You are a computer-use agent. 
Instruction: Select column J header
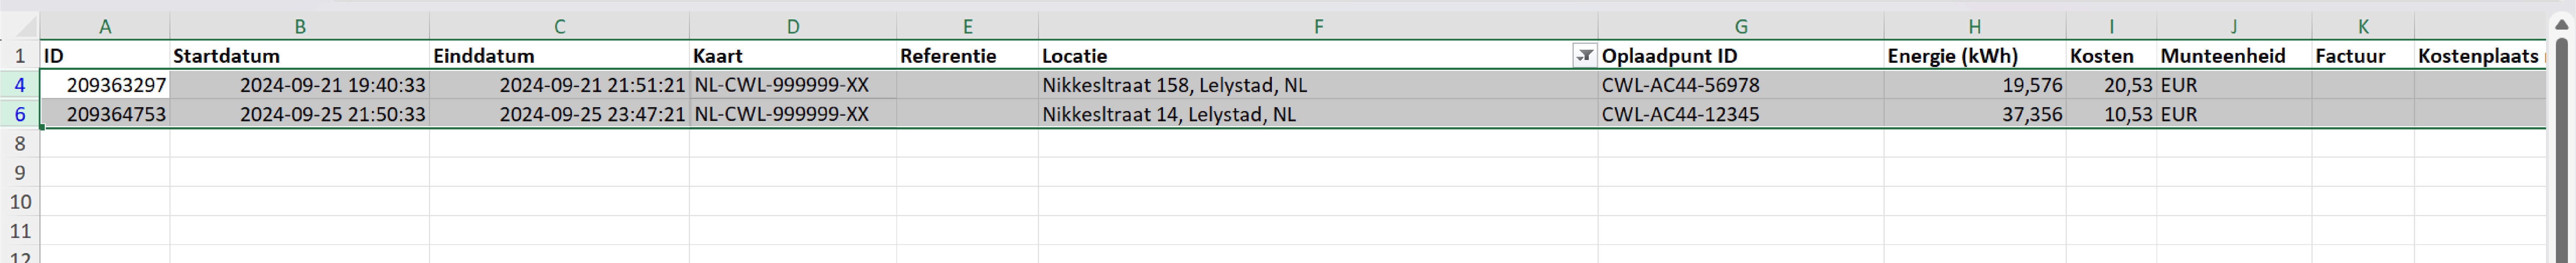[2234, 27]
